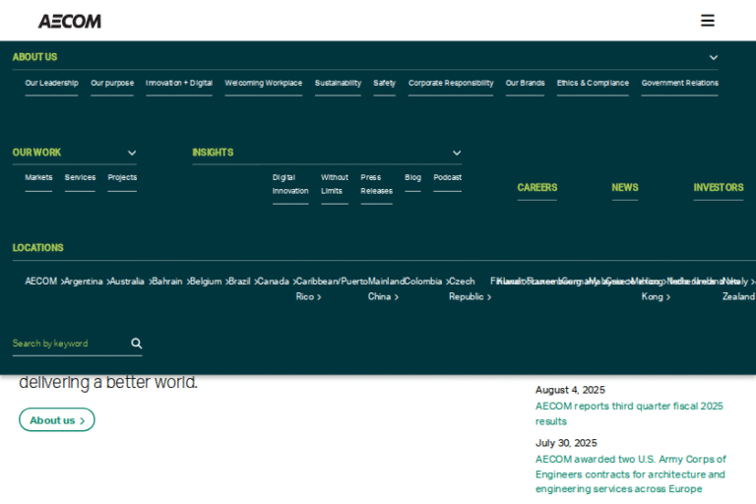This screenshot has width=756, height=504.
Task: Go to Government Relations
Action: [x=679, y=84]
